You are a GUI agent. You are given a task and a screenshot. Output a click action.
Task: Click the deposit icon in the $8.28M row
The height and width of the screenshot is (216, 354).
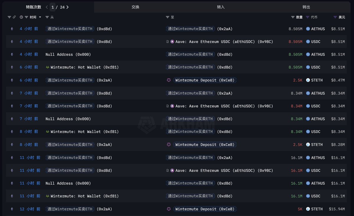[x=169, y=145]
